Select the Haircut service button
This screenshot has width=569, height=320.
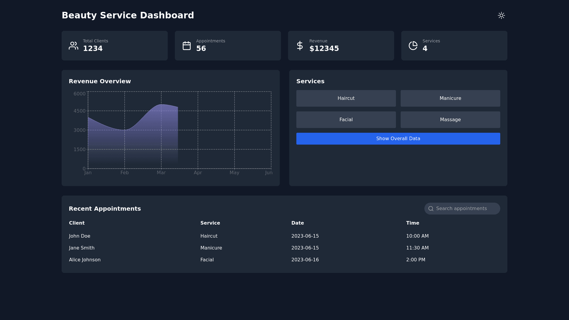(346, 98)
